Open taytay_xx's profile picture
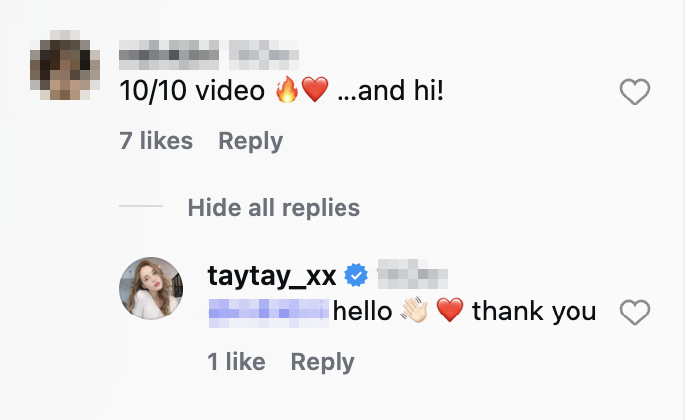685x420 pixels. [151, 289]
